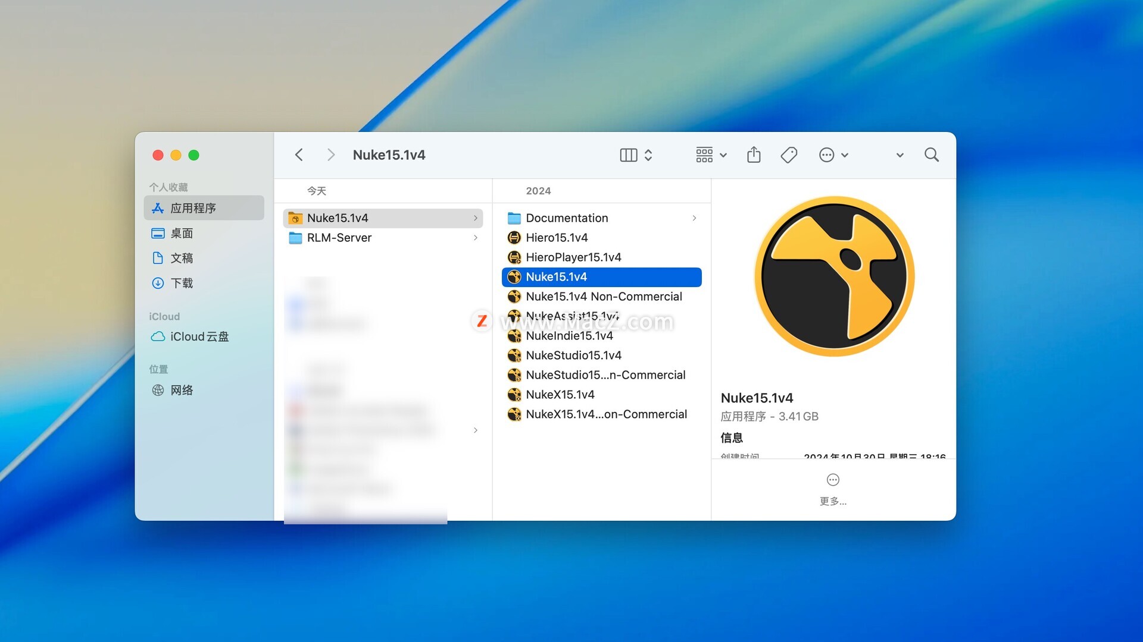This screenshot has height=642, width=1143.
Task: Select 应用程序 in the sidebar
Action: point(204,208)
